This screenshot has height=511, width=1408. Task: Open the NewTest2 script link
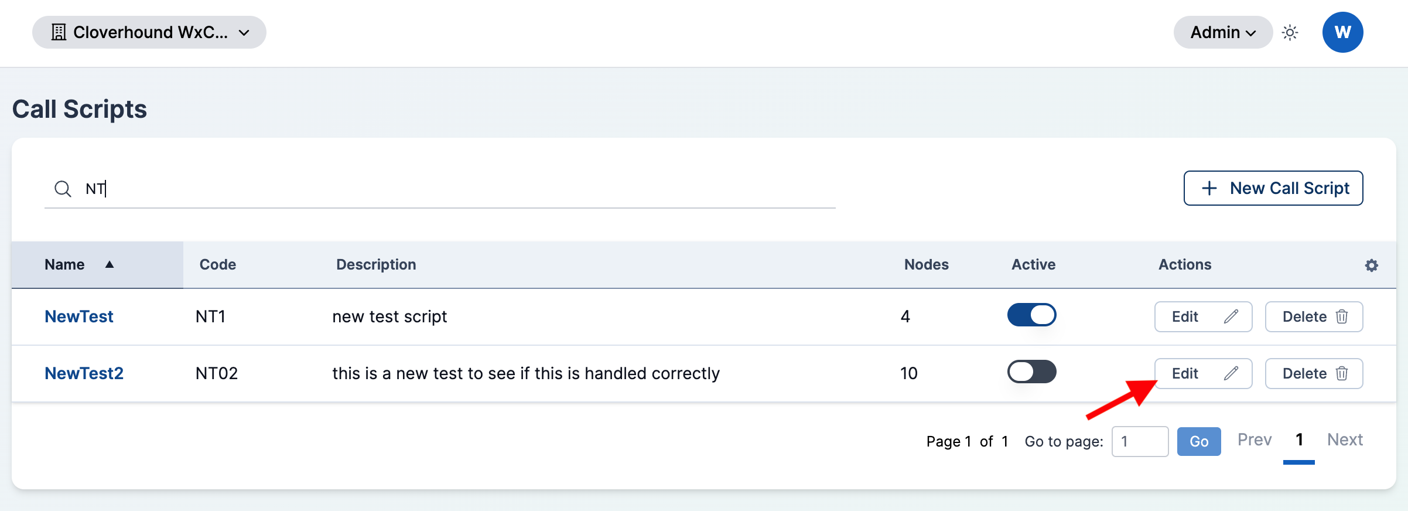coord(84,373)
